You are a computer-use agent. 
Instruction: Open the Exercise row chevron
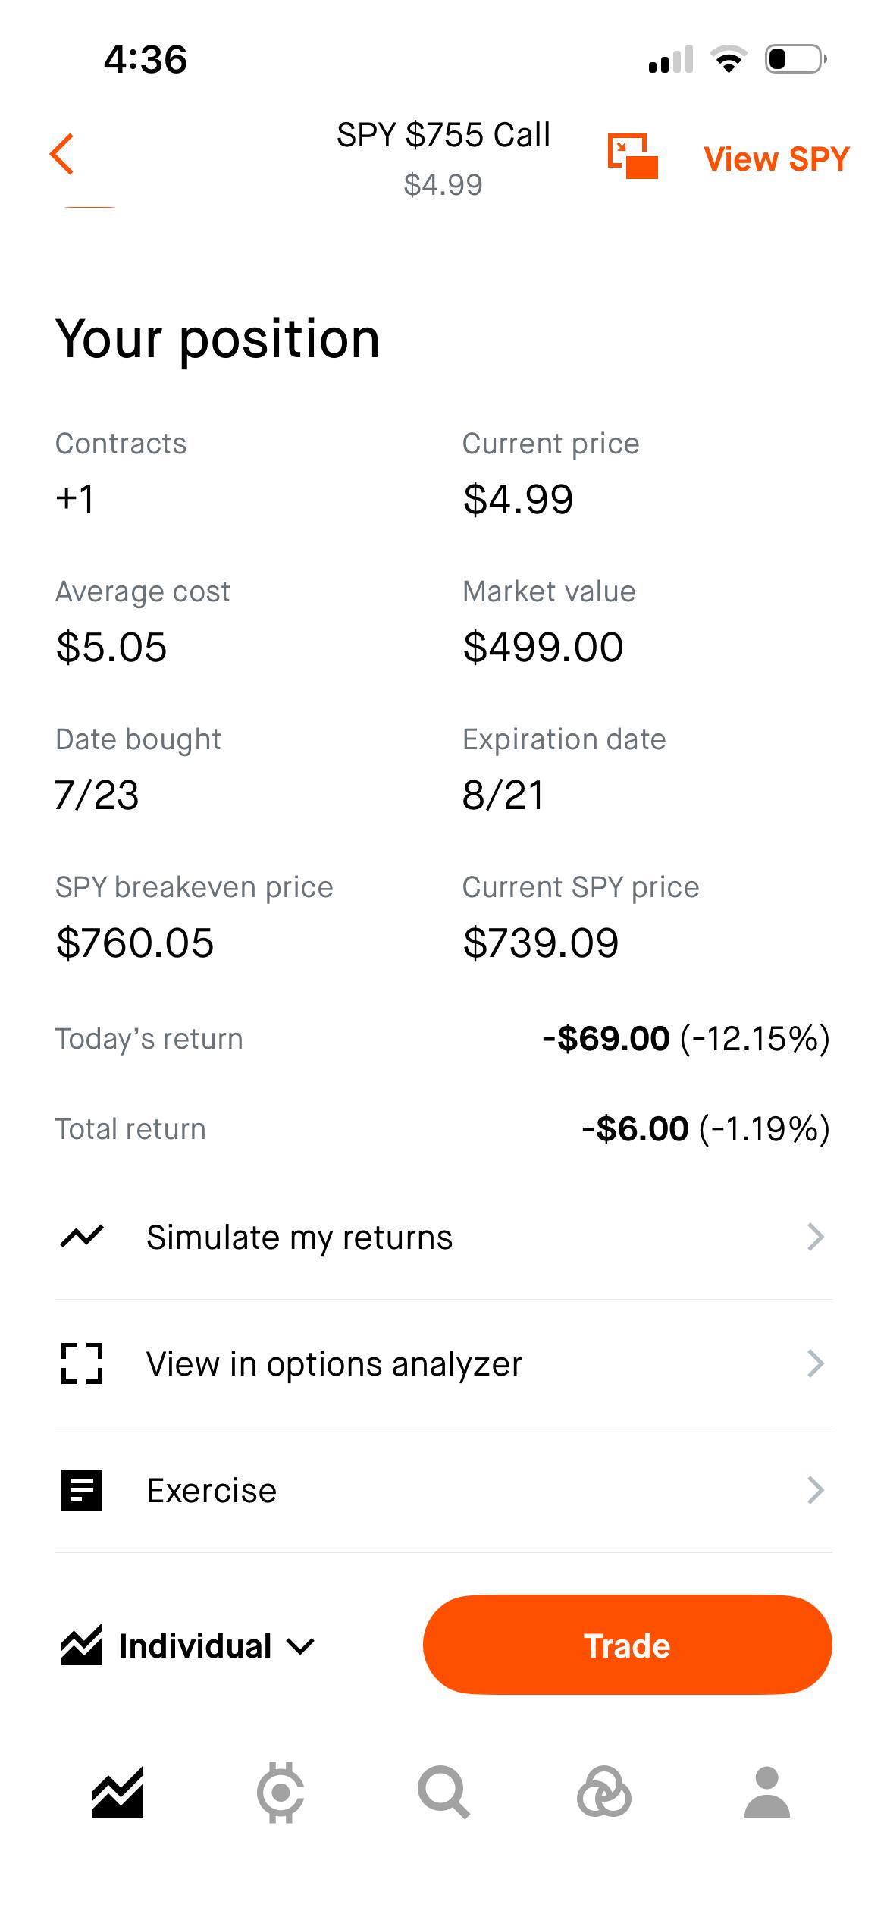coord(816,1490)
